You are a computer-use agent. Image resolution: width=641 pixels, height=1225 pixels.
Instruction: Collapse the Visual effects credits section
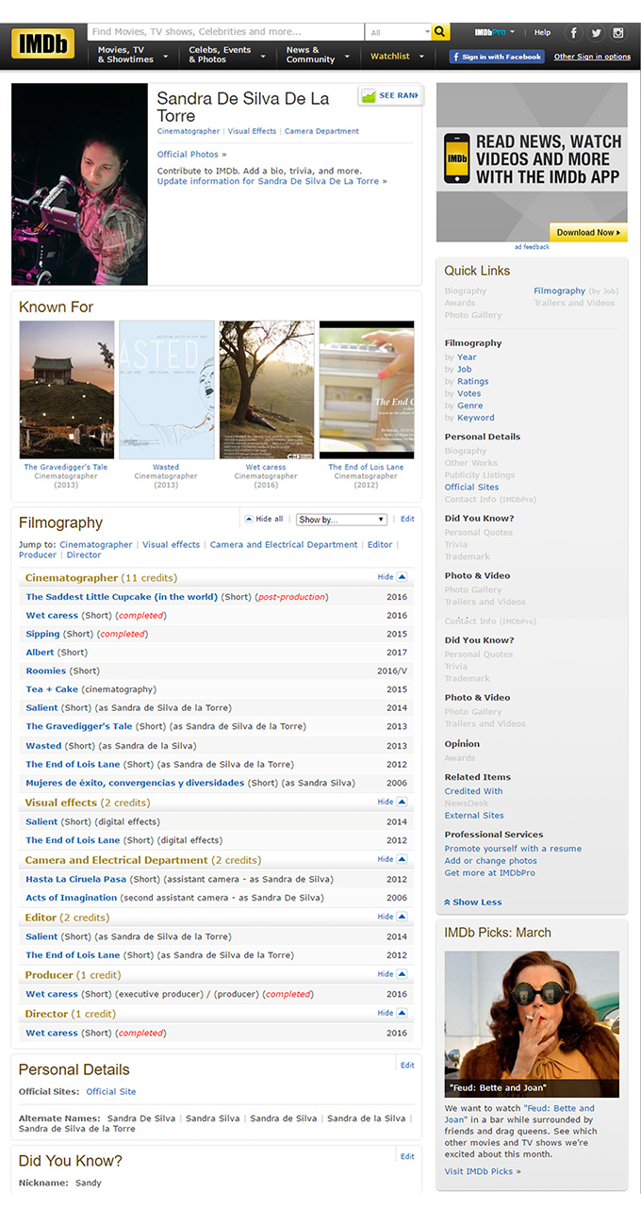(x=392, y=803)
